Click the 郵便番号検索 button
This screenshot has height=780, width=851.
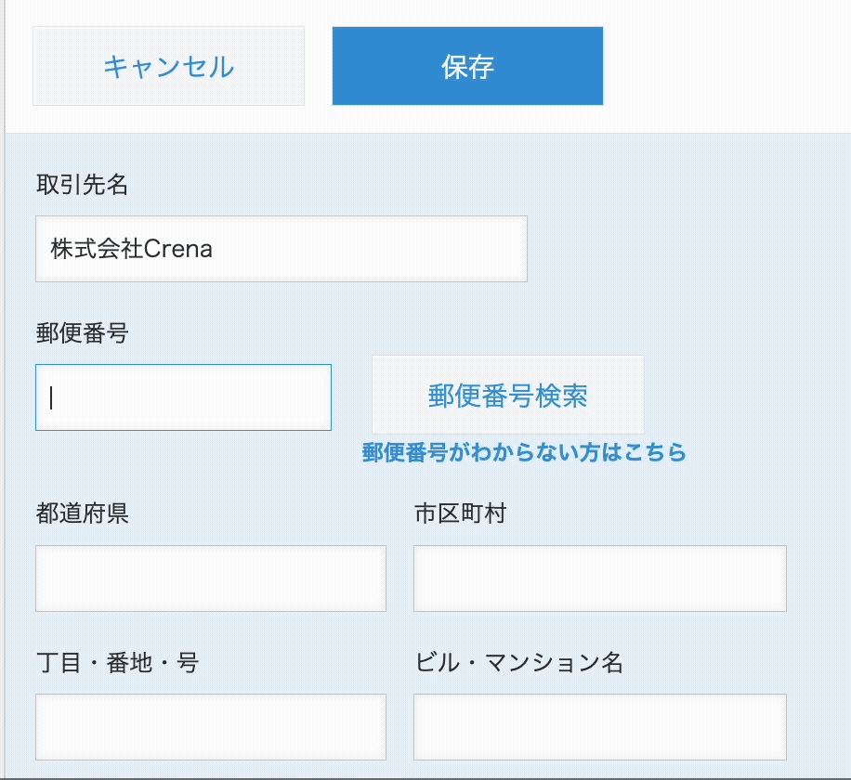tap(507, 396)
